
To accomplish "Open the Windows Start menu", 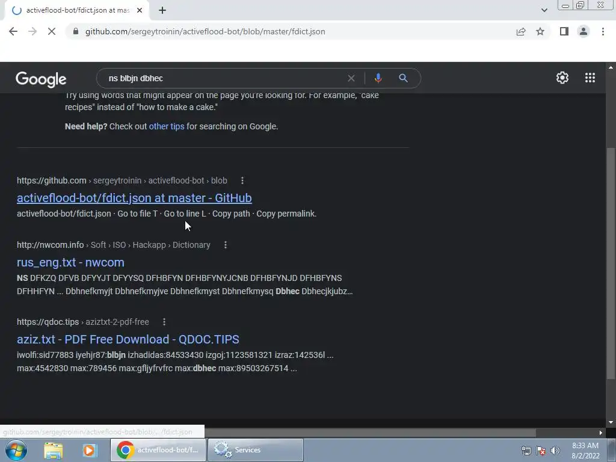I will click(x=16, y=450).
